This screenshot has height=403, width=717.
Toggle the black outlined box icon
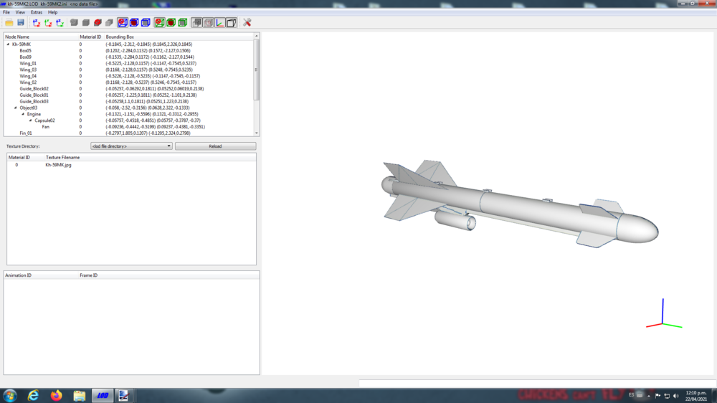pyautogui.click(x=232, y=22)
